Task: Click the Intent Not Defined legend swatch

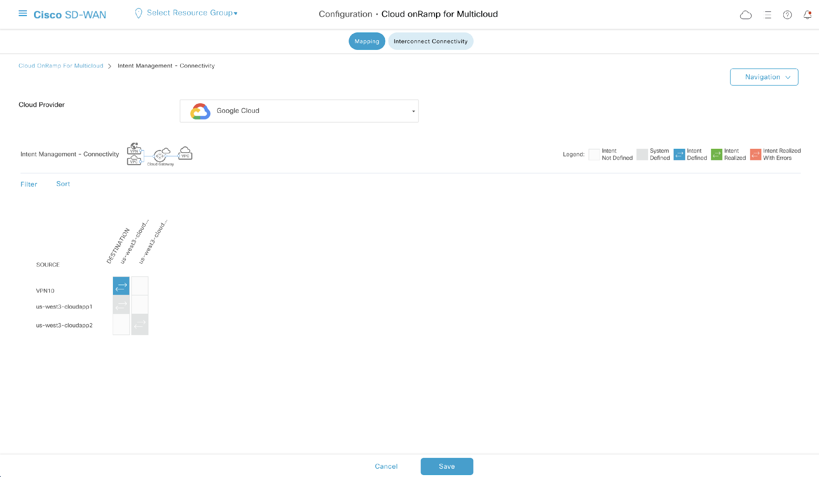Action: pyautogui.click(x=594, y=154)
